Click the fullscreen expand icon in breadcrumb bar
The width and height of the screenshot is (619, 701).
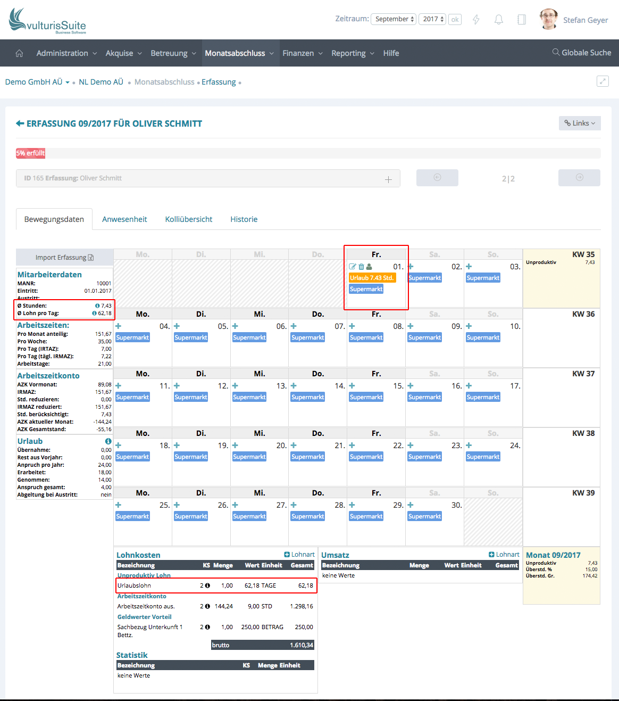tap(603, 81)
